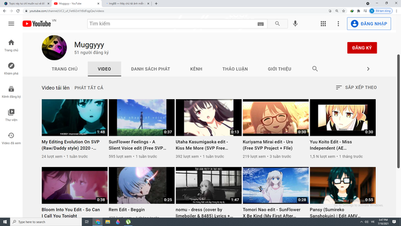Open the YouTube hamburger guide menu

pos(11,24)
